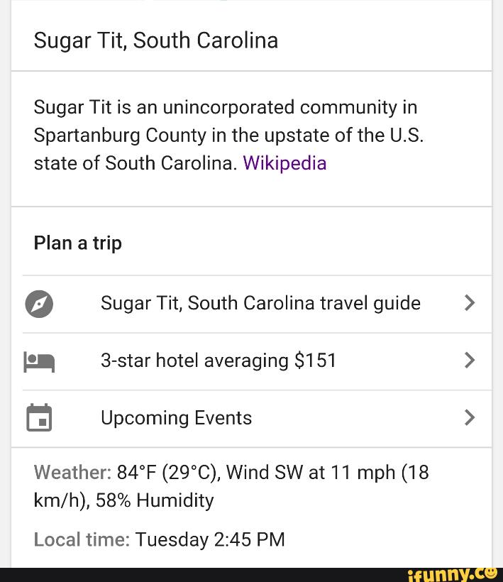Click the "Local time:" label
Screen dimensions: 503x582
[x=82, y=540]
